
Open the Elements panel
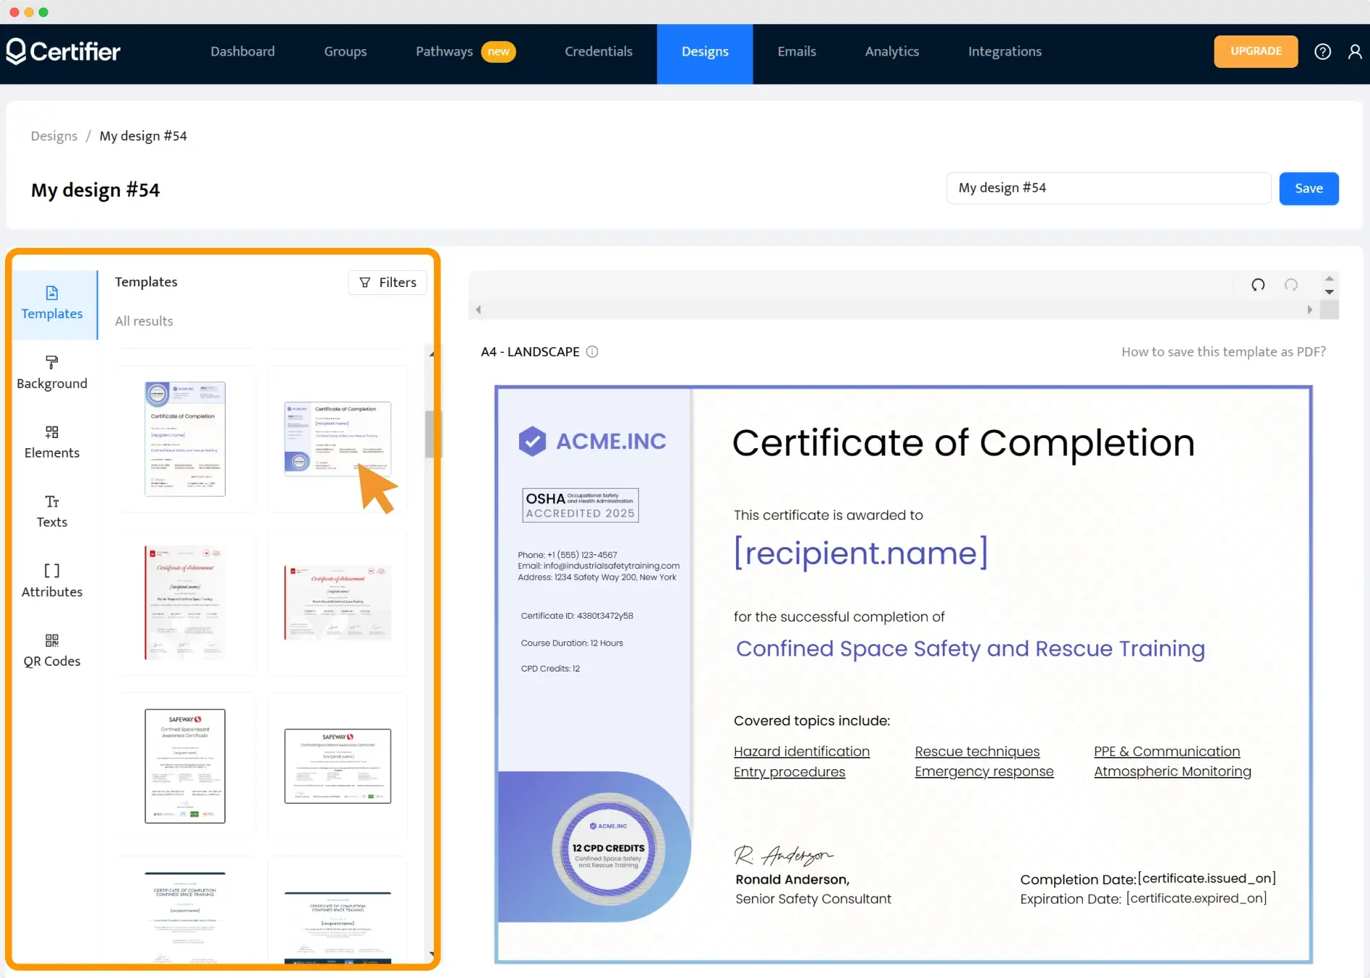[52, 442]
